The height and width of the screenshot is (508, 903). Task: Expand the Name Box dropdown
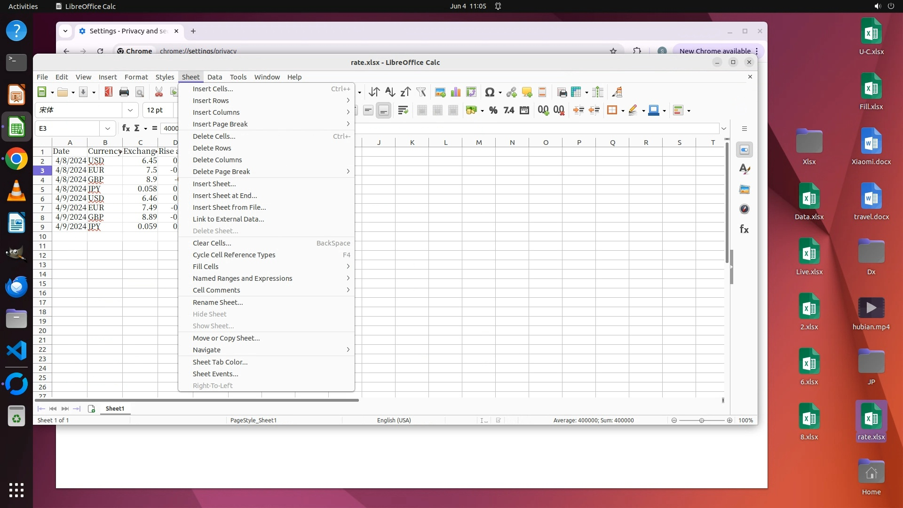[108, 128]
